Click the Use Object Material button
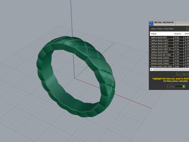The width and height of the screenshot is (189, 142). pyautogui.click(x=183, y=74)
